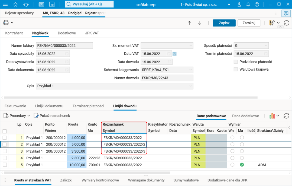Click the horizontal scrollbar below the grid
This screenshot has height=186, width=292.
click(x=87, y=173)
